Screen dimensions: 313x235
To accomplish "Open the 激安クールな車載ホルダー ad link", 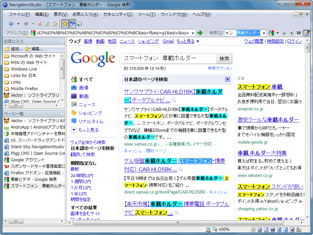I will click(268, 120).
